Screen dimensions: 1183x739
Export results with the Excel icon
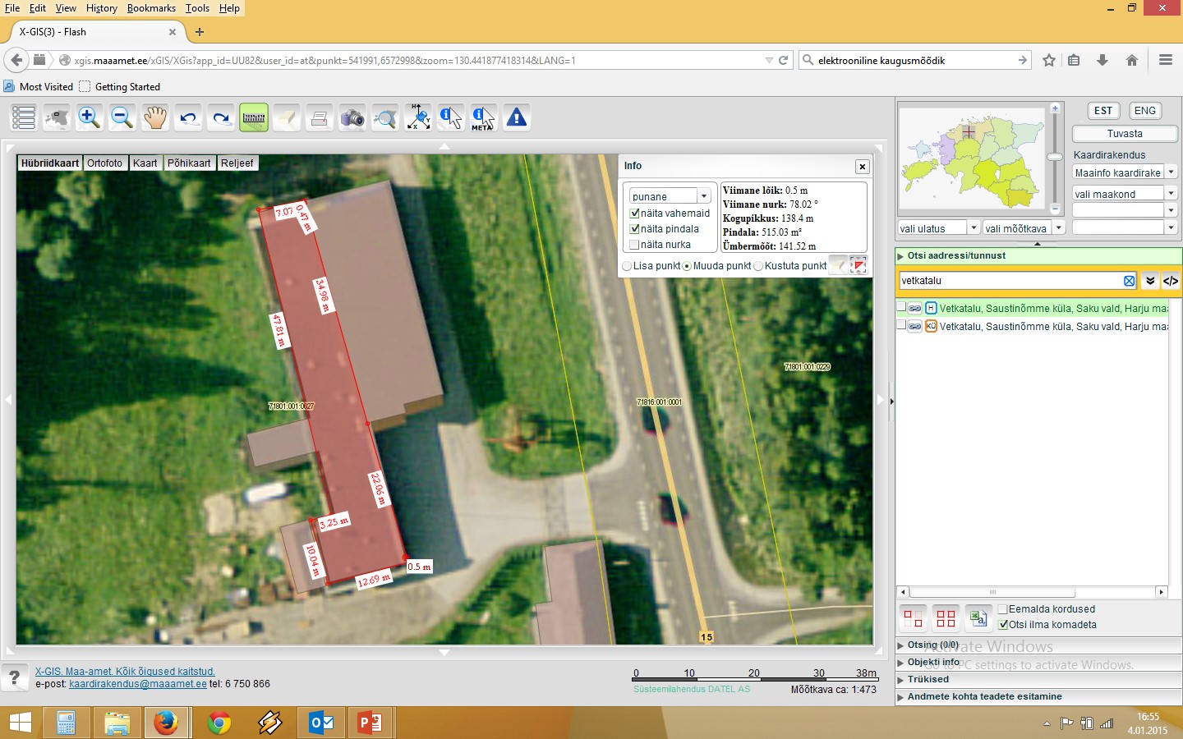click(978, 617)
